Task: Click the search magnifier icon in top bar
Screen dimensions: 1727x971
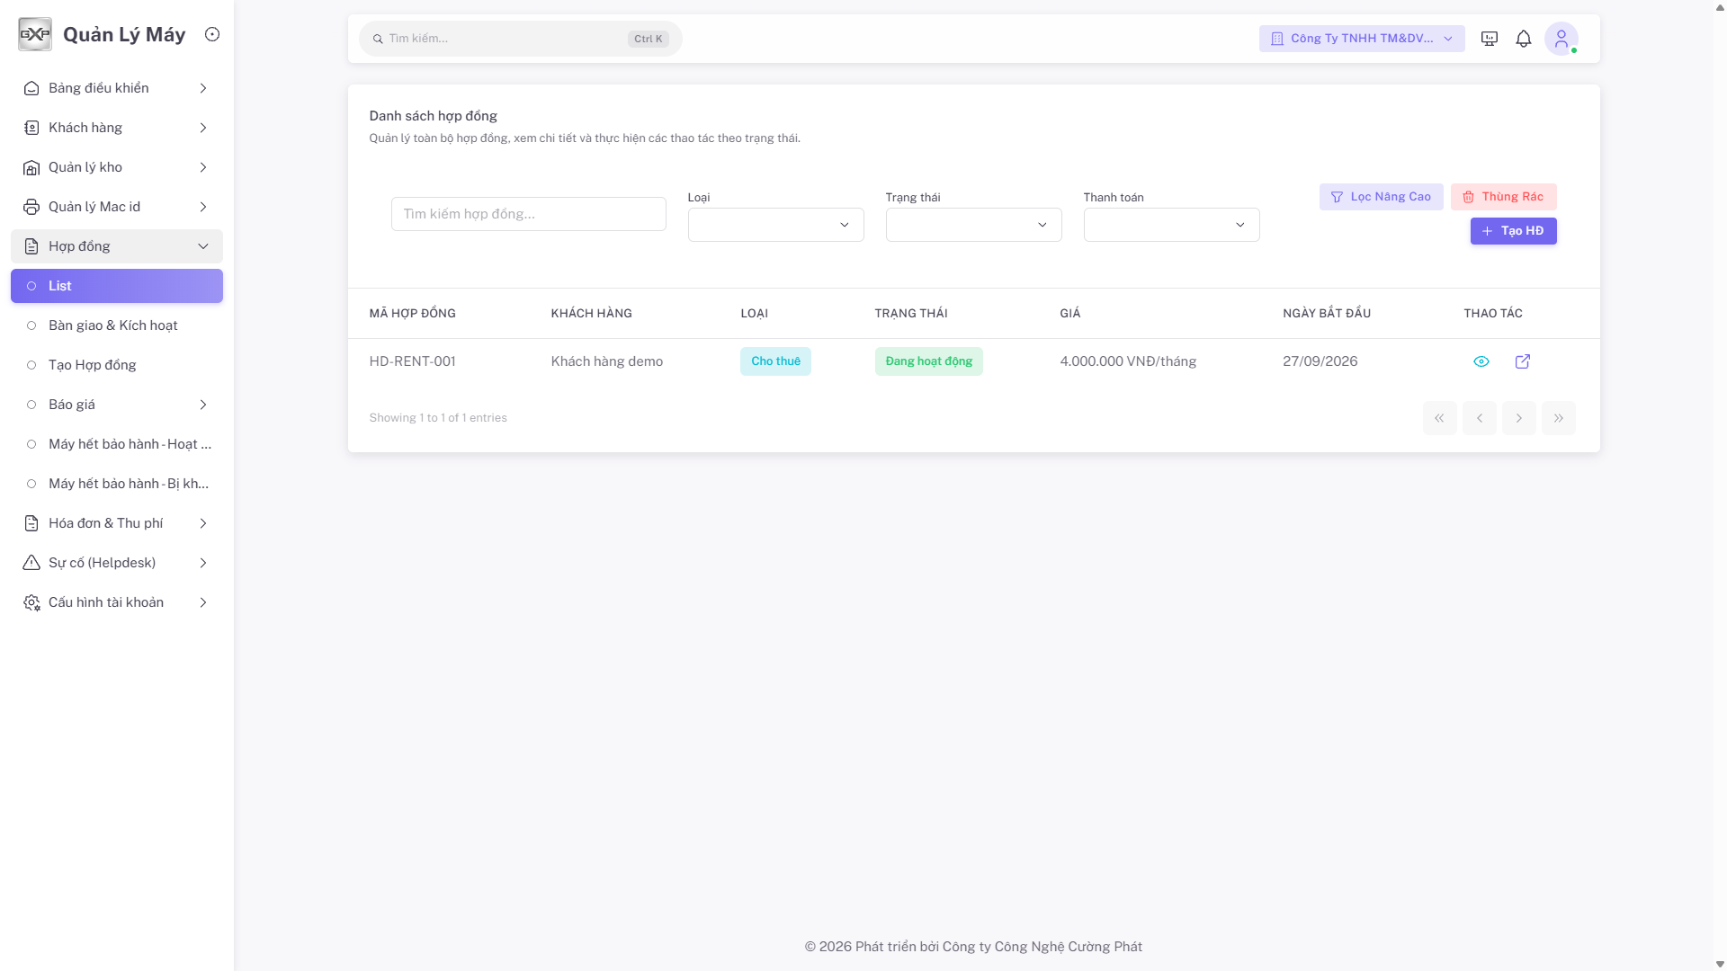Action: click(378, 39)
